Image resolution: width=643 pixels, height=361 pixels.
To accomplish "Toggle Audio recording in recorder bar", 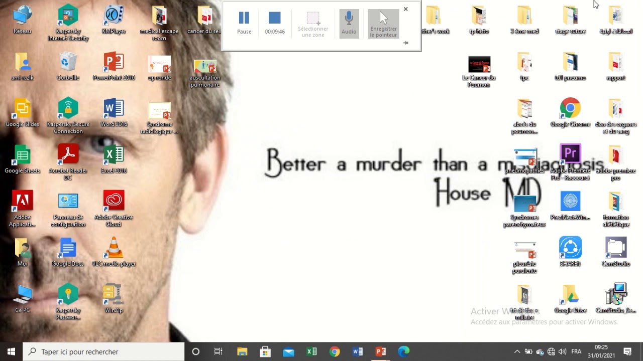I will point(349,23).
